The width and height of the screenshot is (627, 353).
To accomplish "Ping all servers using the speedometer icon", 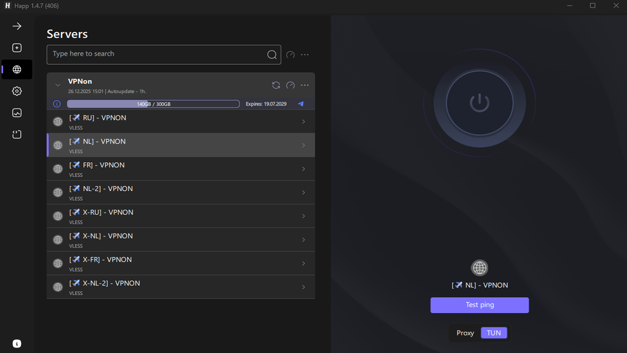I will point(290,54).
